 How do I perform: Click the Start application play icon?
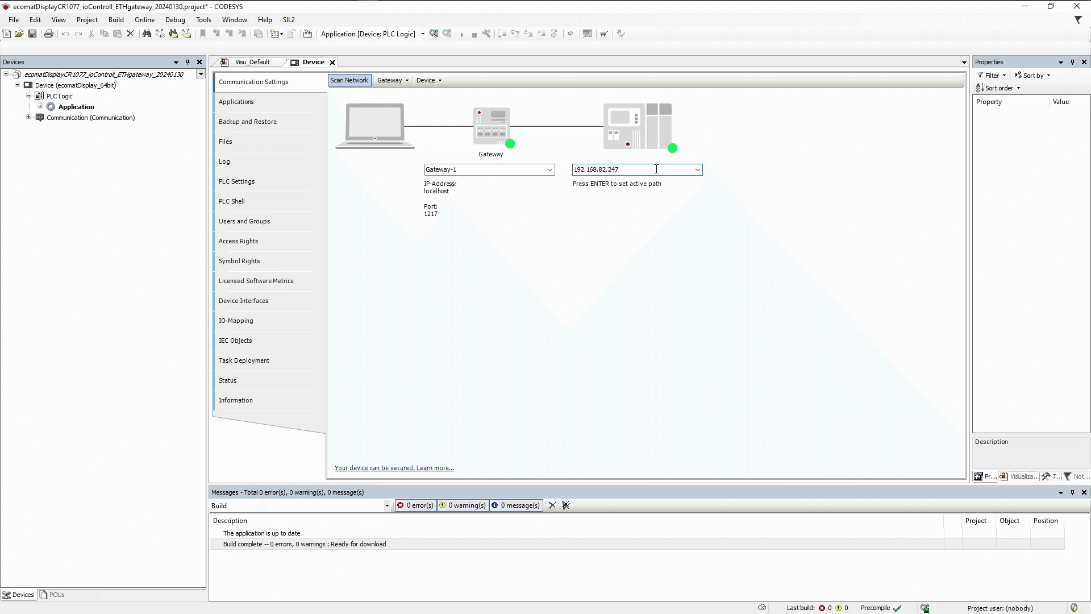(462, 35)
